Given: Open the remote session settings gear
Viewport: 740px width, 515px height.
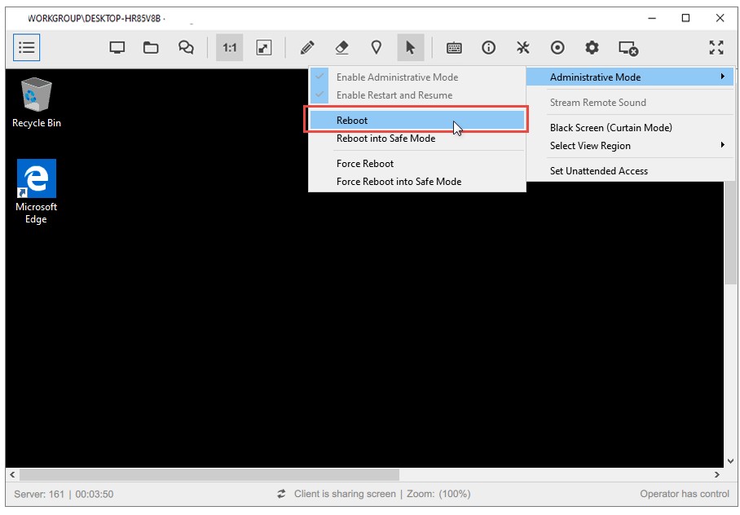Looking at the screenshot, I should [x=591, y=47].
